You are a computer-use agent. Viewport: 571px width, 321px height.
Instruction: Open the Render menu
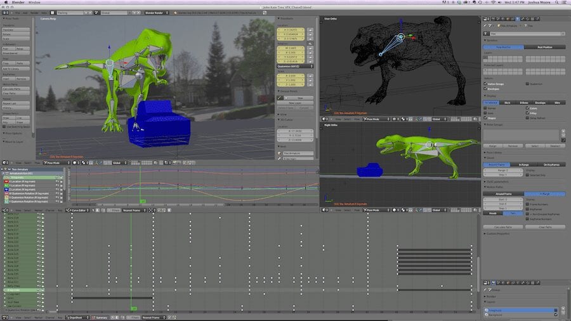click(34, 13)
